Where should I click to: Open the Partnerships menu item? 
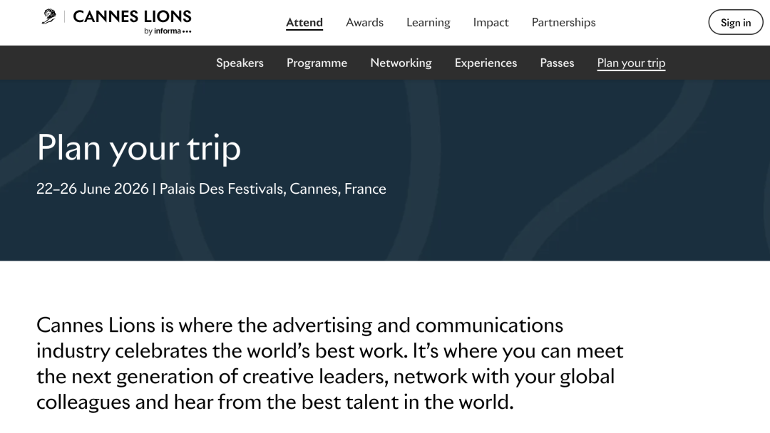click(563, 23)
